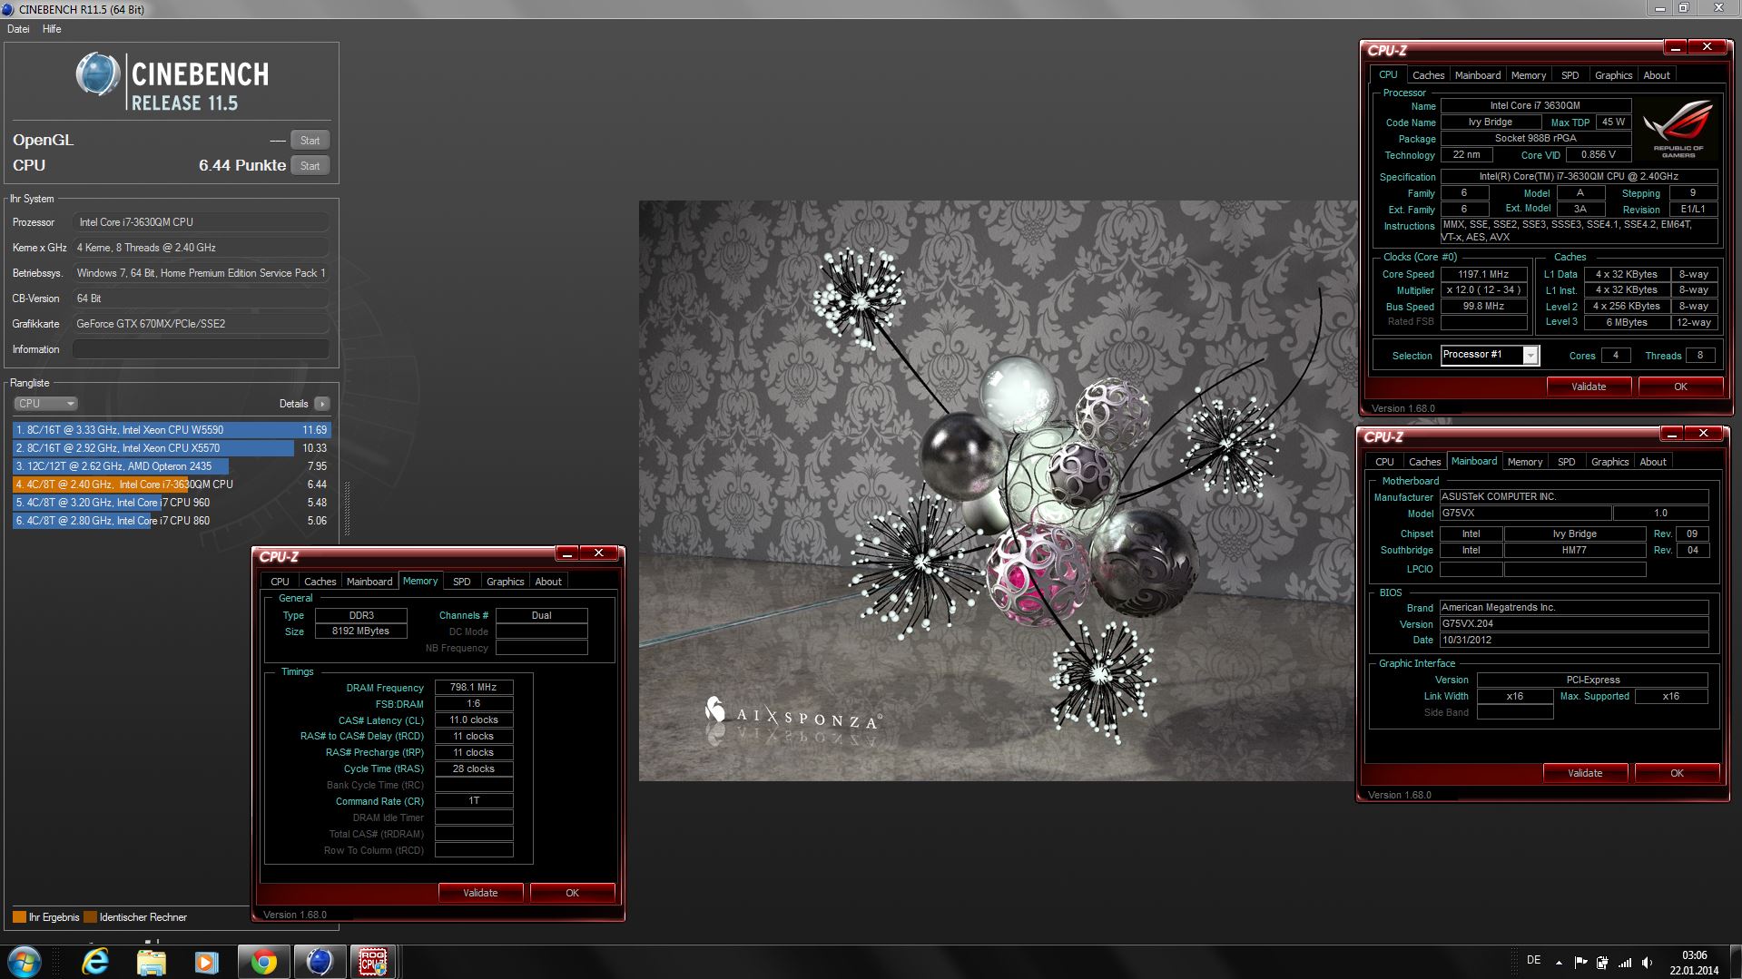1742x979 pixels.
Task: Click Validate in Memory CPU-Z window
Action: pyautogui.click(x=480, y=893)
